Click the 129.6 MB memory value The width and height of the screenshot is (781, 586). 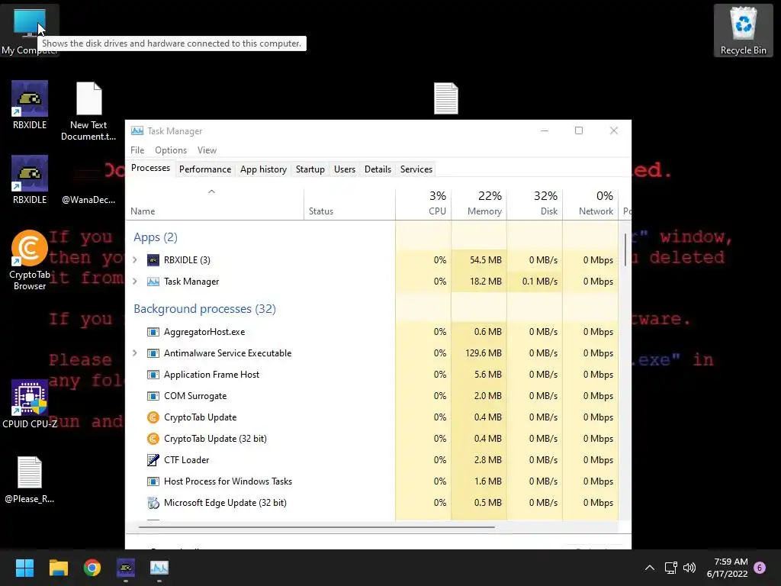[483, 353]
